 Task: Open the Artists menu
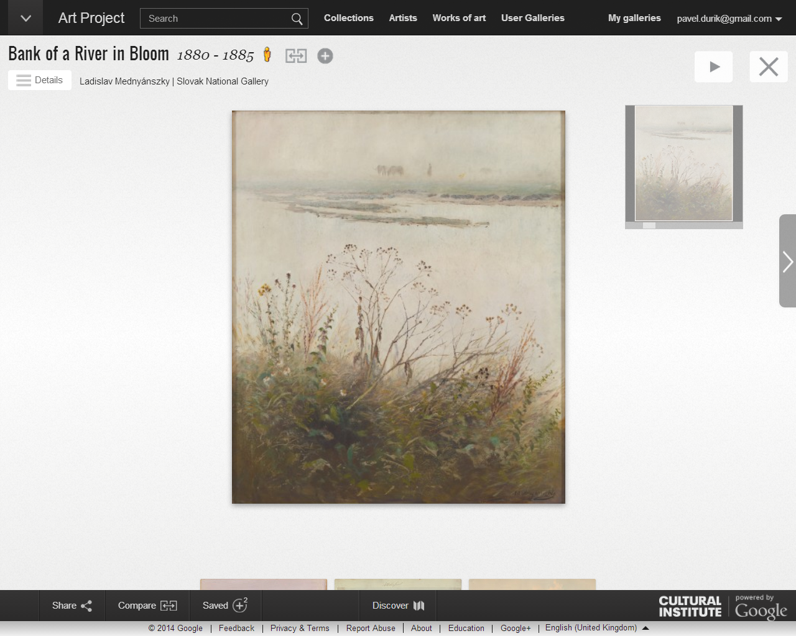tap(403, 18)
